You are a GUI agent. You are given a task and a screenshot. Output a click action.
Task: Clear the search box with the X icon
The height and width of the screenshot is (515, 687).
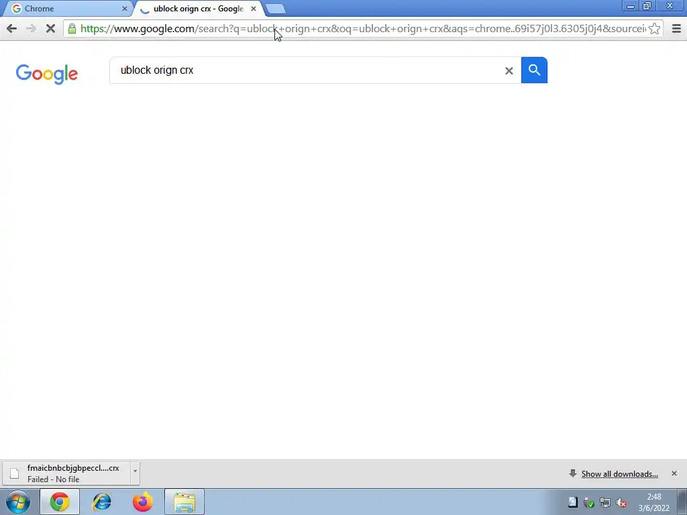509,70
